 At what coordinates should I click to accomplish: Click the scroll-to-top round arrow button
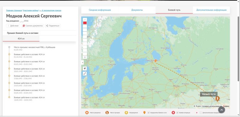[221, 110]
